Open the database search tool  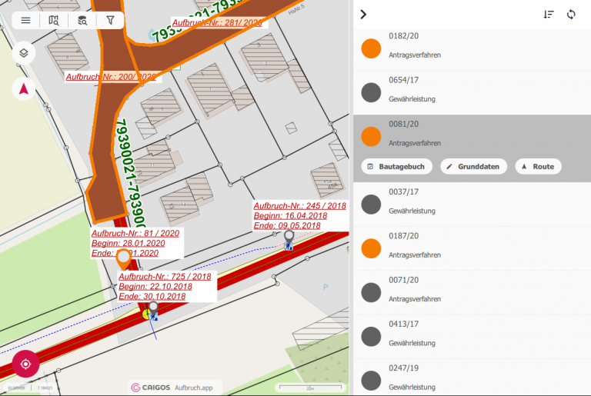click(x=82, y=20)
